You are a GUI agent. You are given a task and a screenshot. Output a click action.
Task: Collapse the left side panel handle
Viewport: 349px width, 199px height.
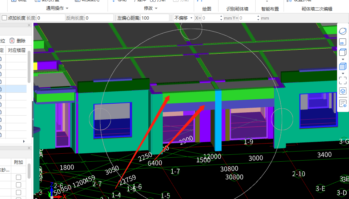(x=33, y=119)
